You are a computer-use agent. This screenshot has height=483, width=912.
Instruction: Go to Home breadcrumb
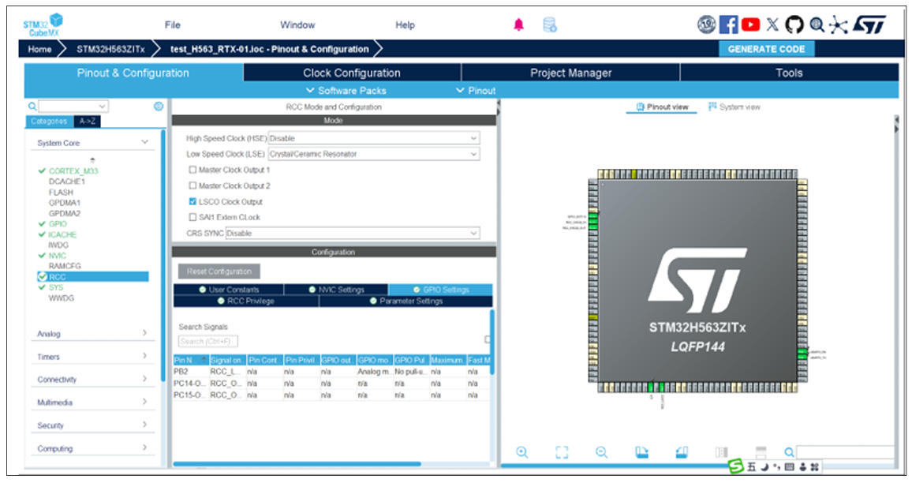coord(39,49)
